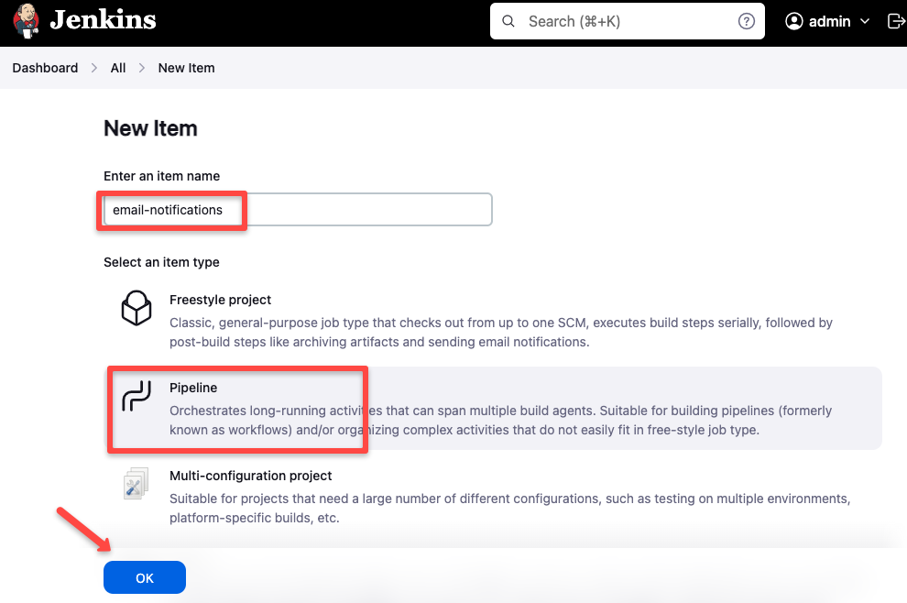Go to the Dashboard breadcrumb
This screenshot has width=907, height=603.
click(x=45, y=68)
